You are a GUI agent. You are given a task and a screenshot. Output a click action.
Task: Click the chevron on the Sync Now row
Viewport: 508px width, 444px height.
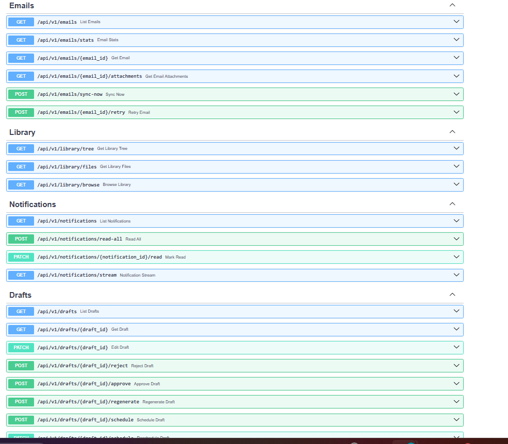coord(456,94)
